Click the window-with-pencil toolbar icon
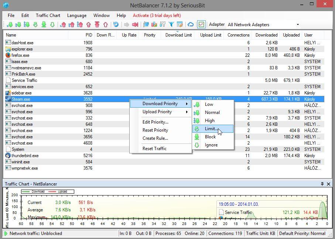 point(180,25)
